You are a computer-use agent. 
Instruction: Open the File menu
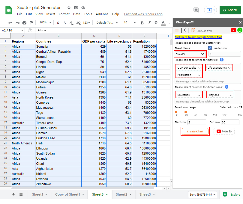[20, 14]
